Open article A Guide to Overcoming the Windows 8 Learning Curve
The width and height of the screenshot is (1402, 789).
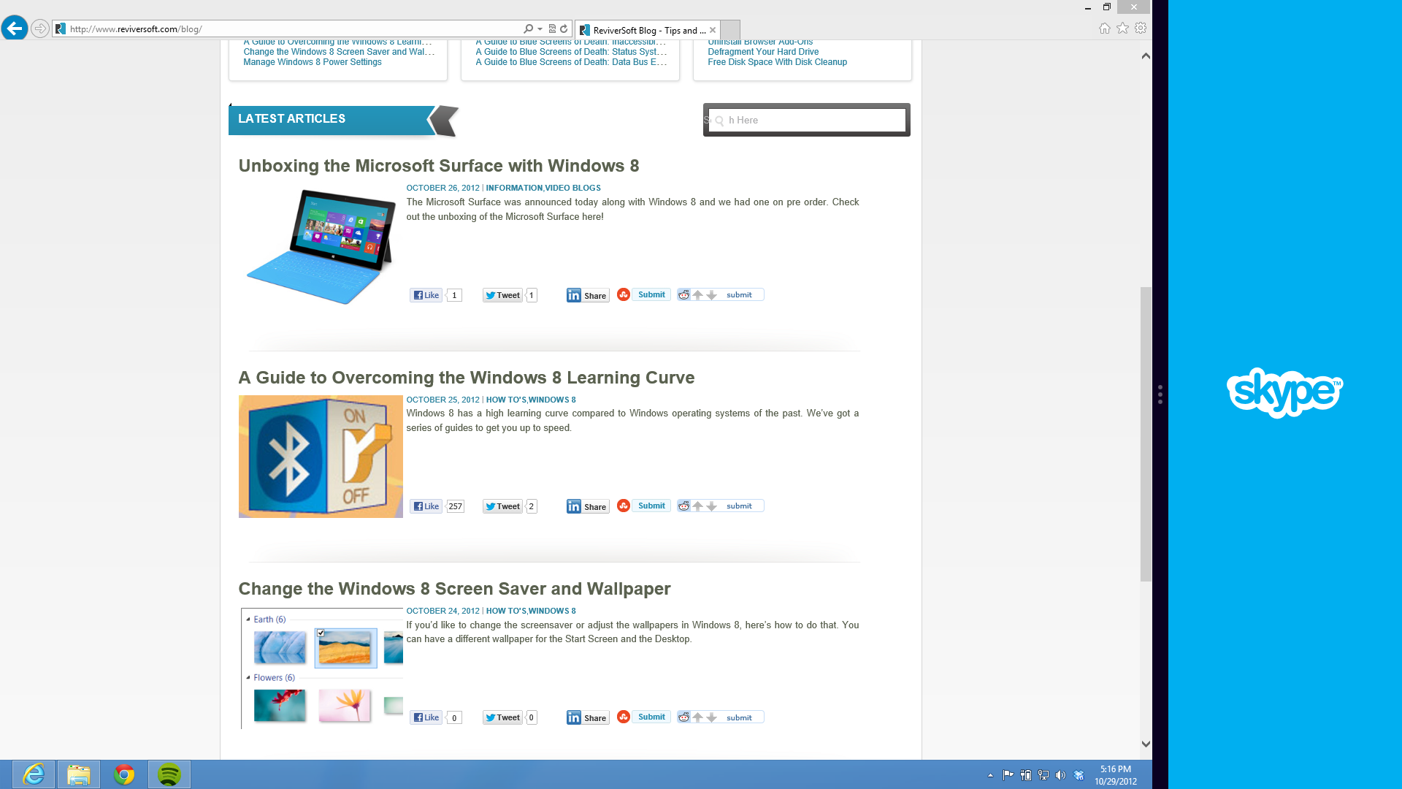tap(467, 378)
